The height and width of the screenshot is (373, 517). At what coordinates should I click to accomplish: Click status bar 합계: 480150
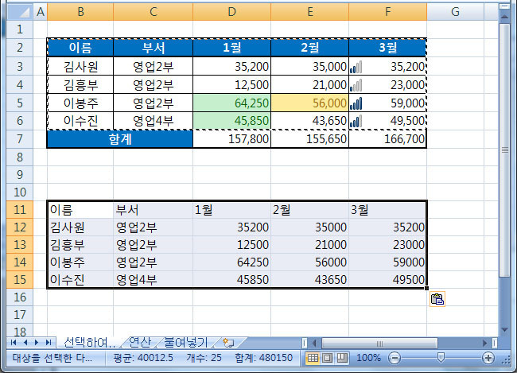(263, 358)
